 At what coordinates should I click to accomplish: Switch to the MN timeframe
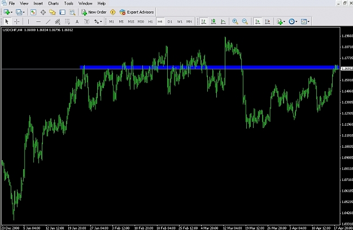click(x=189, y=21)
